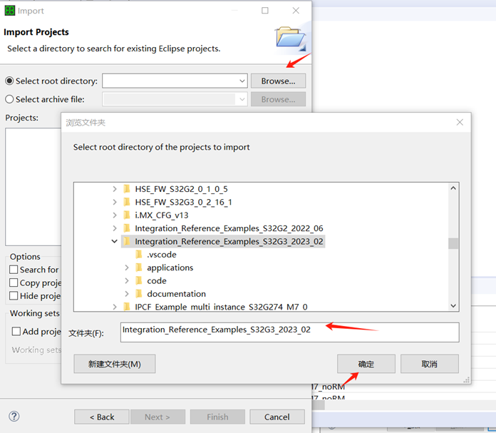This screenshot has height=433, width=496.
Task: Close the Import window
Action: tap(296, 11)
